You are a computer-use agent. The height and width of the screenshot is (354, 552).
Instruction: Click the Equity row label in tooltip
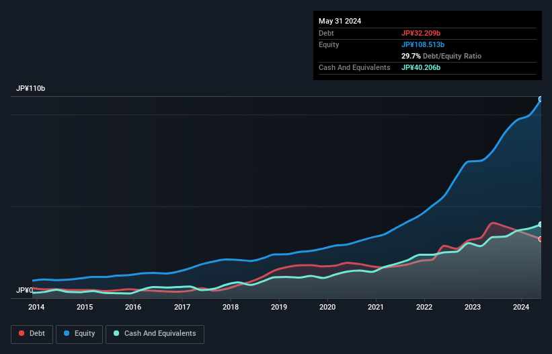[x=329, y=44]
